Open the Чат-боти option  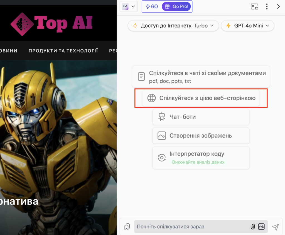click(x=201, y=117)
